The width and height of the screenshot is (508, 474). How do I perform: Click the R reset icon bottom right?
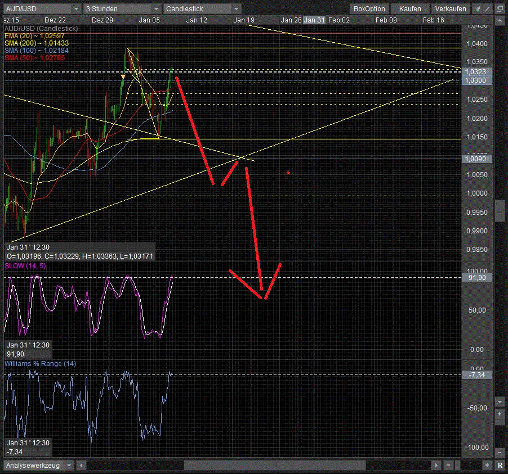coord(500,465)
